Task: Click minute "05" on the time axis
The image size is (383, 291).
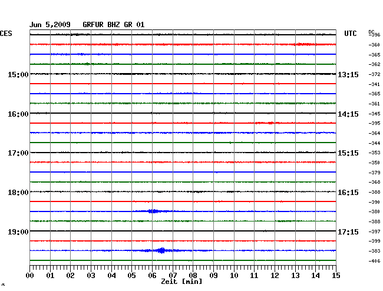Action: click(x=131, y=276)
